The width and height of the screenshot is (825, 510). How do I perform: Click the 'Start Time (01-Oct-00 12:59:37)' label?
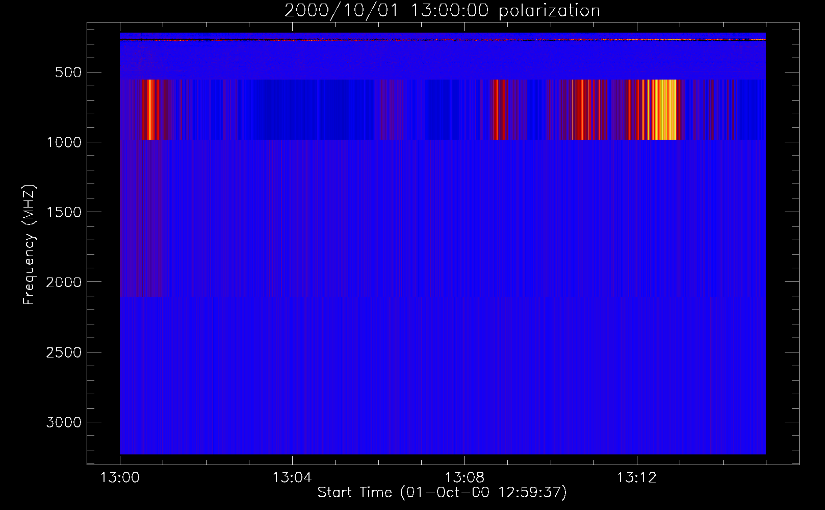point(442,493)
